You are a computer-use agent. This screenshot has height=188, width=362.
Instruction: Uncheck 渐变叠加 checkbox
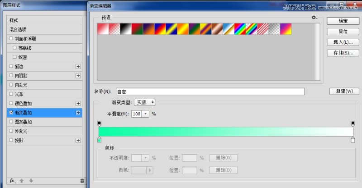coord(11,112)
